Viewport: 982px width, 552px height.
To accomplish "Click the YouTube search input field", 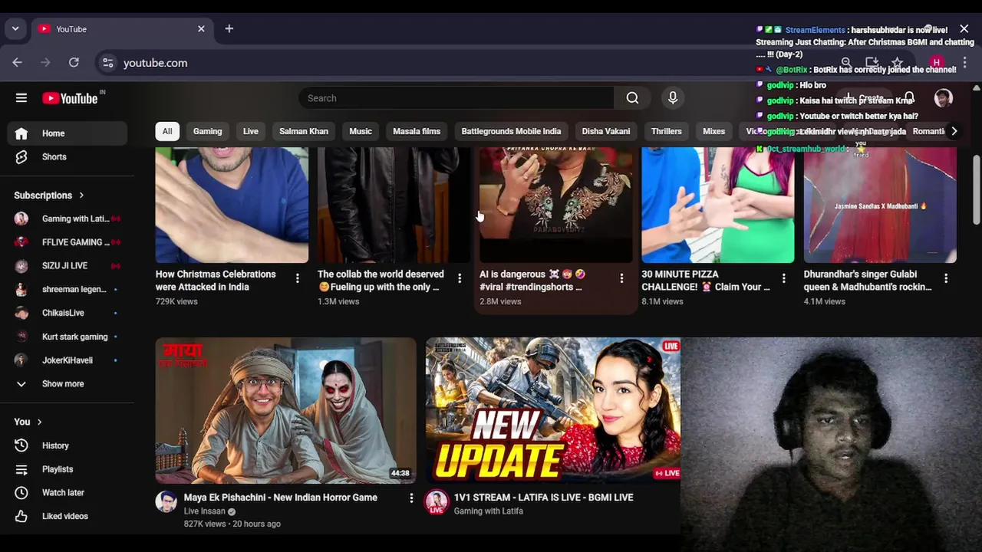I will [456, 98].
